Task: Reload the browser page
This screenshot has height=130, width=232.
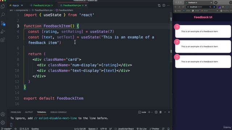Action: coord(183,7)
